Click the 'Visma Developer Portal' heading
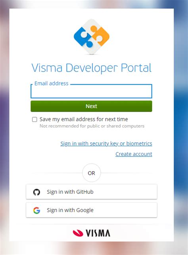The image size is (188, 255). 91,68
